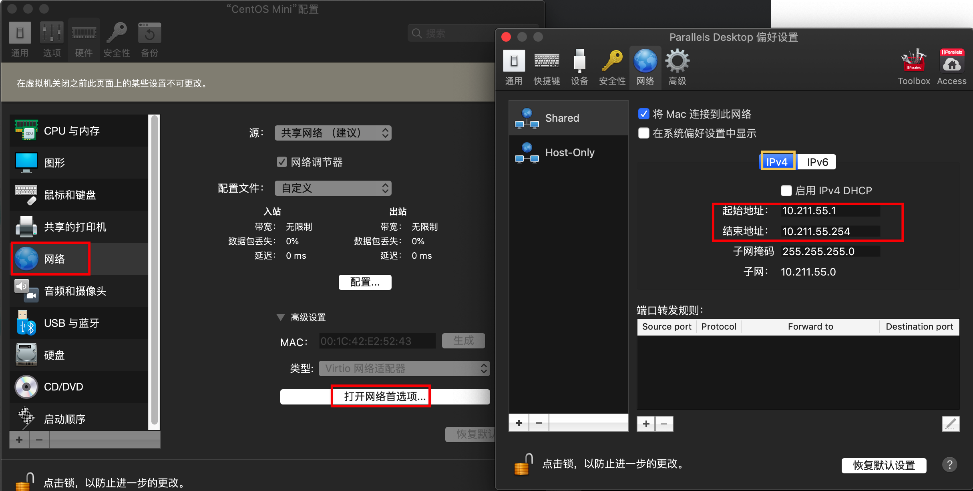Click 恢复默认设置 in Parallels preferences

pyautogui.click(x=884, y=465)
